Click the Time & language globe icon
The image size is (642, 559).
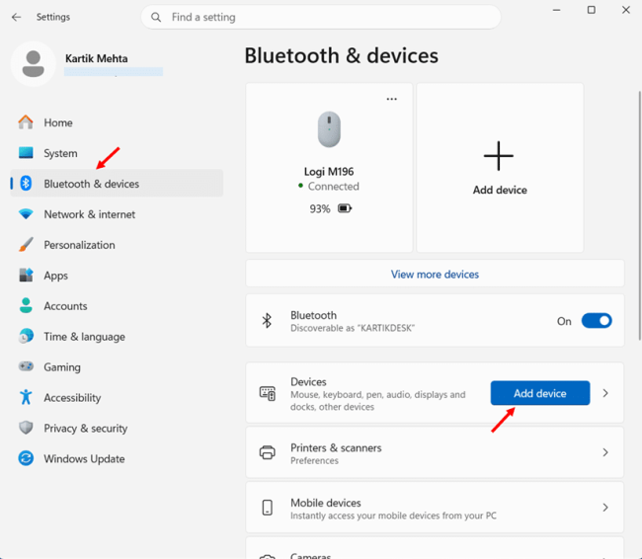tap(26, 336)
